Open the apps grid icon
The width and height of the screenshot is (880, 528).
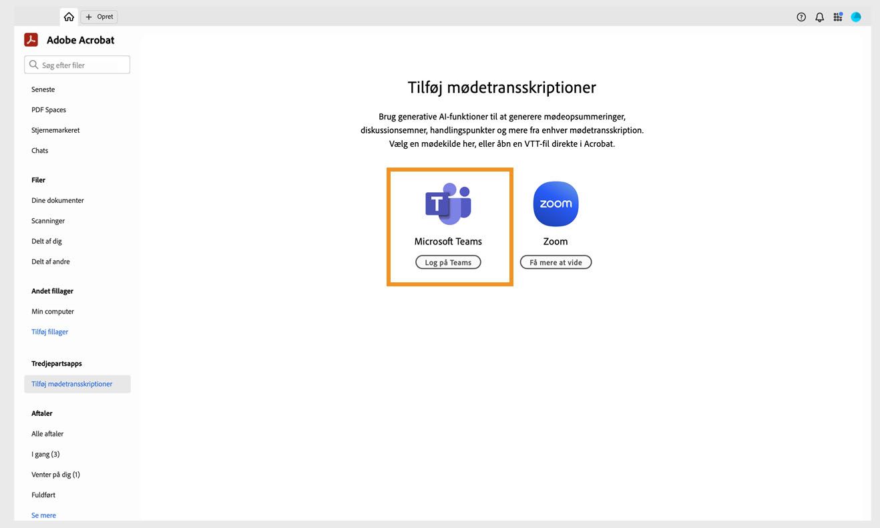point(837,17)
